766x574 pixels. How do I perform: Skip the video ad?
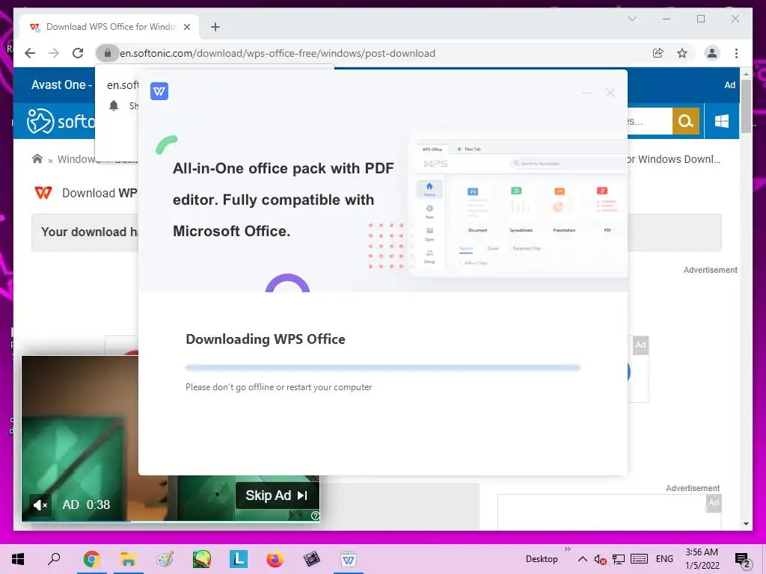(x=277, y=496)
